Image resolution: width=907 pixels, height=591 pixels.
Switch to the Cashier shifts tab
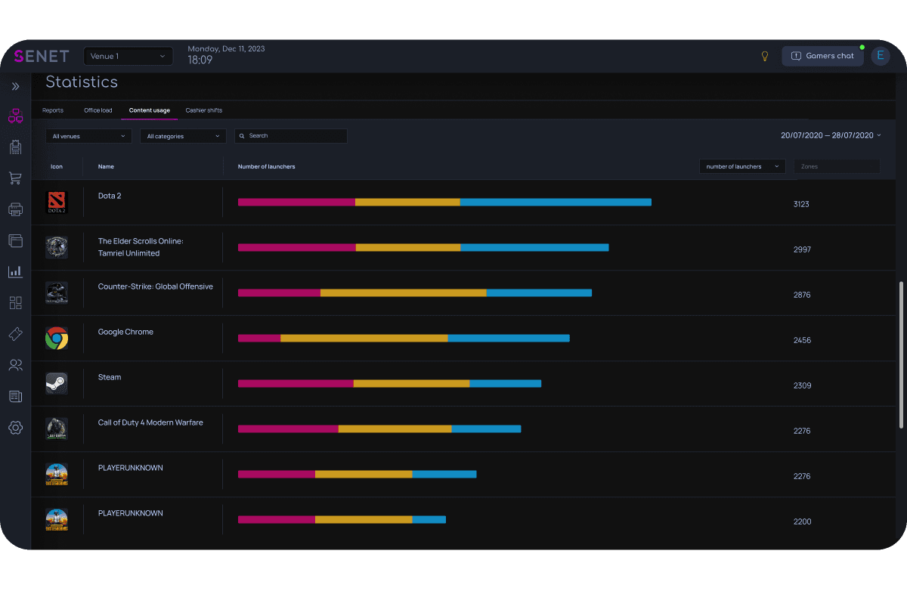pos(204,110)
